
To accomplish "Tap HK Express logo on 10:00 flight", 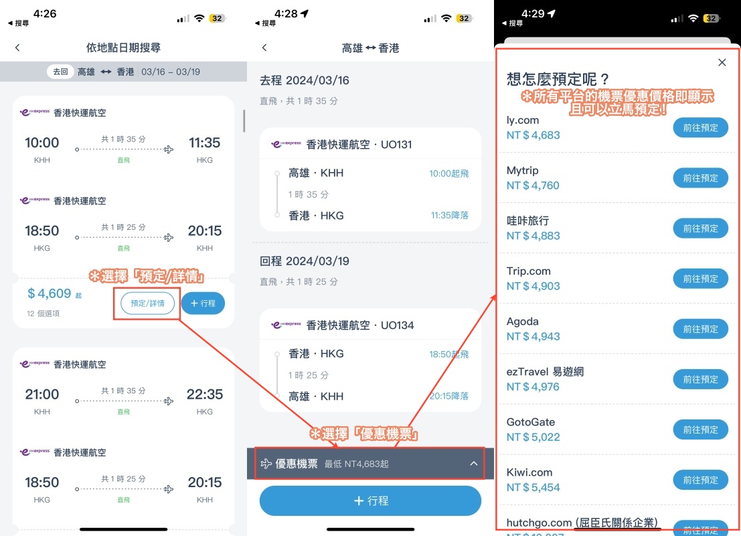I will (x=35, y=112).
